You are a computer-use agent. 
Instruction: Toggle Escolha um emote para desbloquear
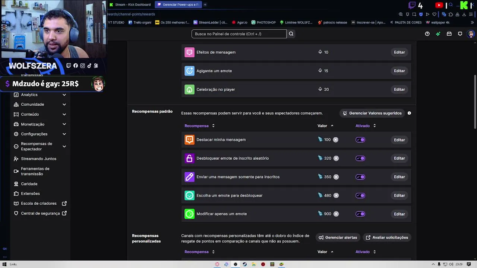[360, 195]
